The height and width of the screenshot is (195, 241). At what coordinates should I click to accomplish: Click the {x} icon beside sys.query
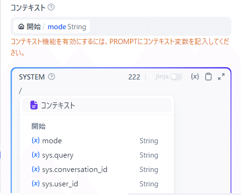pyautogui.click(x=36, y=155)
